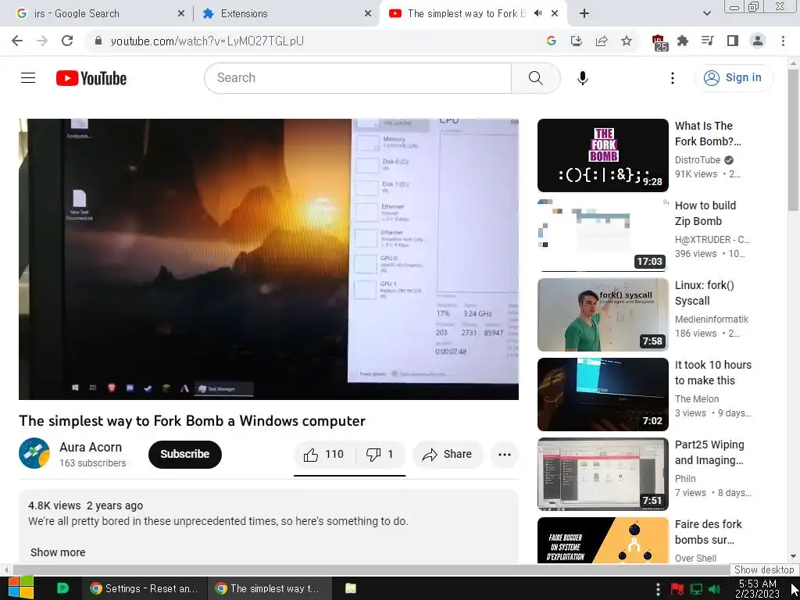Image resolution: width=800 pixels, height=600 pixels.
Task: Click the Google icon in address bar
Action: [x=551, y=41]
